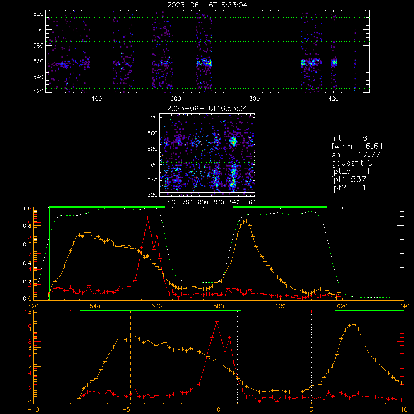Image resolution: width=414 pixels, height=414 pixels.
Task: Click the timestamp title above the wide top image
Action: [207, 5]
